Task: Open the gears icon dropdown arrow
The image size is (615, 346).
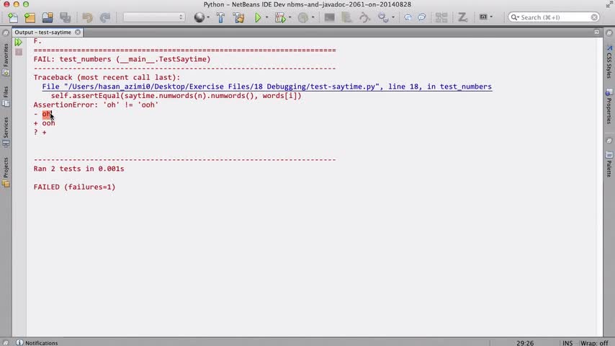Action: [393, 17]
